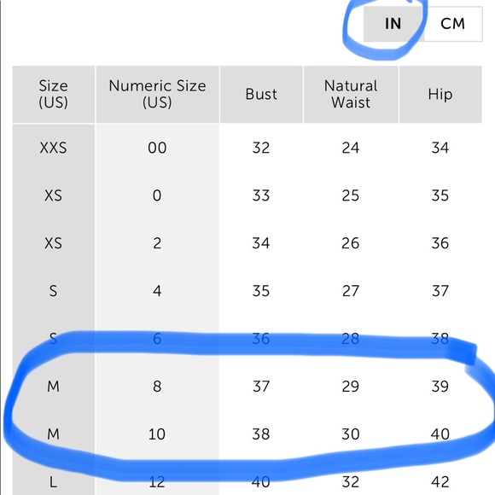Viewport: 495px width, 495px height.
Task: Select numeric size 00 cell
Action: point(157,148)
